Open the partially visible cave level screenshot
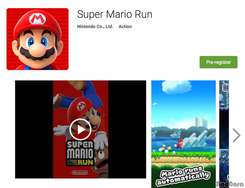 pyautogui.click(x=224, y=134)
